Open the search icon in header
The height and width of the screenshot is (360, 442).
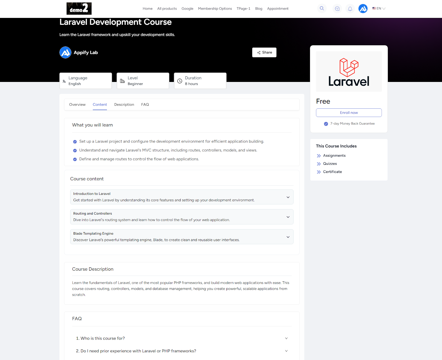(x=322, y=9)
